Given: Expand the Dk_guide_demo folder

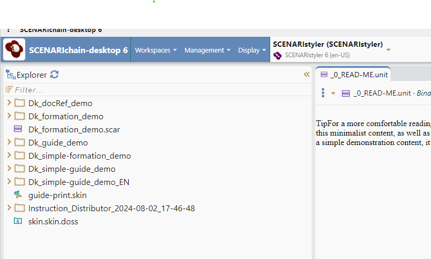Looking at the screenshot, I should point(9,142).
